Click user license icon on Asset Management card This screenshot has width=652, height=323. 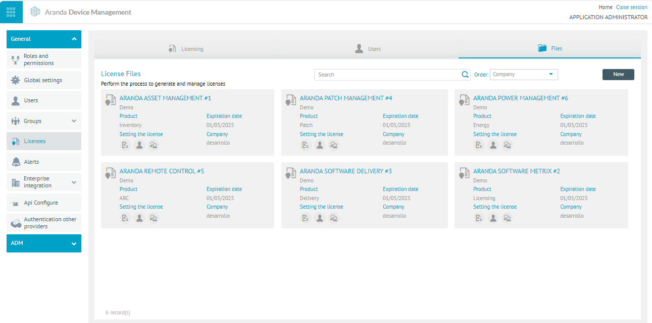(139, 145)
